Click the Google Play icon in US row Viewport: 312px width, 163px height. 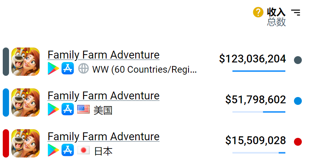pos(53,110)
